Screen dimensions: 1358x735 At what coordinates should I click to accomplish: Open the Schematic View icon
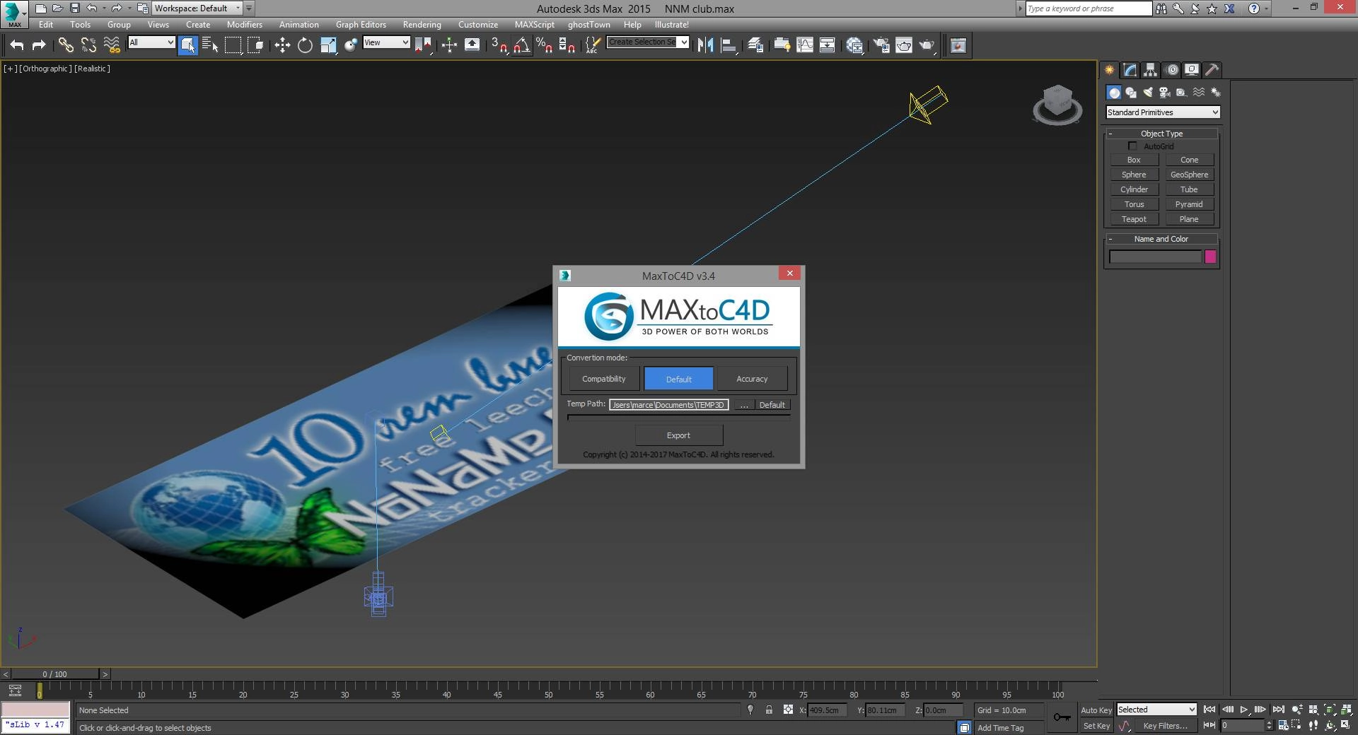coord(828,45)
